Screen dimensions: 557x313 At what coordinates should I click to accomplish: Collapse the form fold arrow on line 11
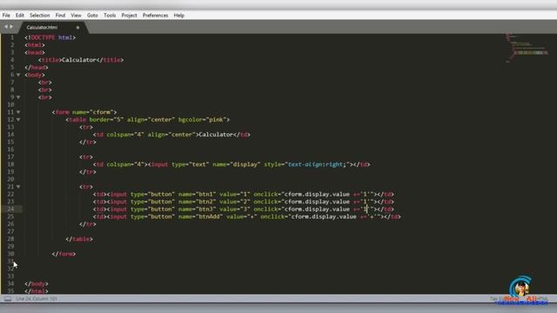(x=18, y=112)
